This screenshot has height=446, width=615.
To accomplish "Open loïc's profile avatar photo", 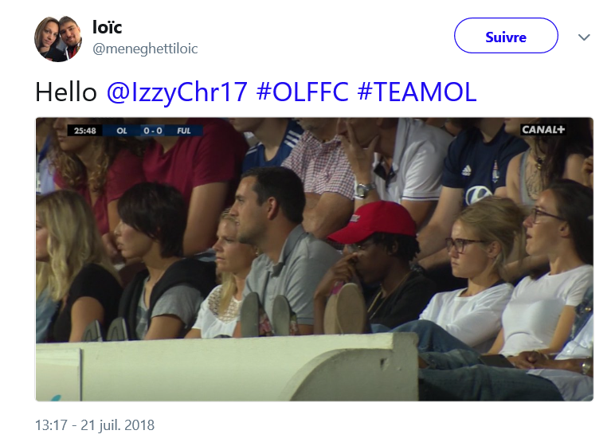I will (x=58, y=39).
